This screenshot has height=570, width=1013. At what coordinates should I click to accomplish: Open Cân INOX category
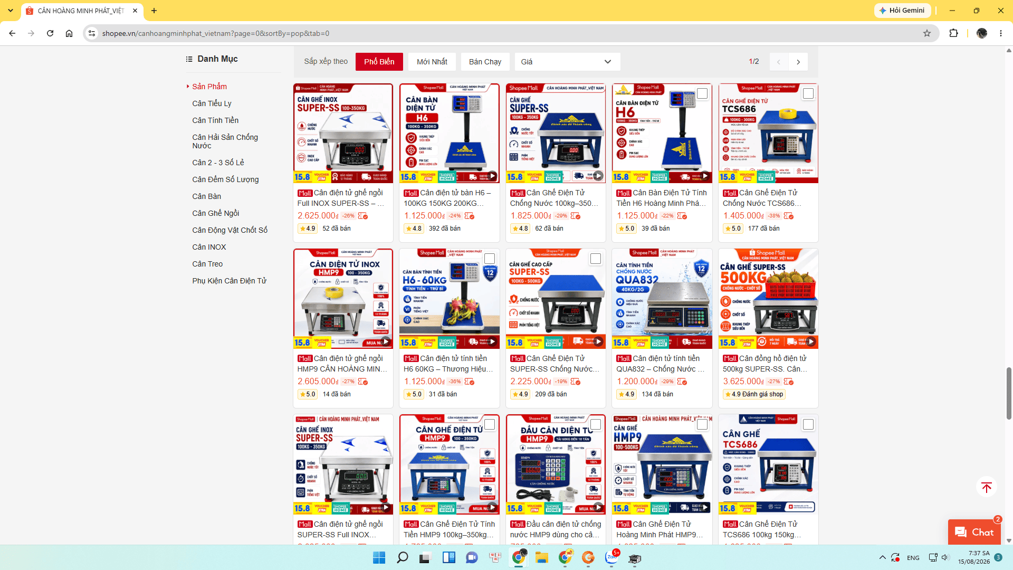(x=209, y=247)
